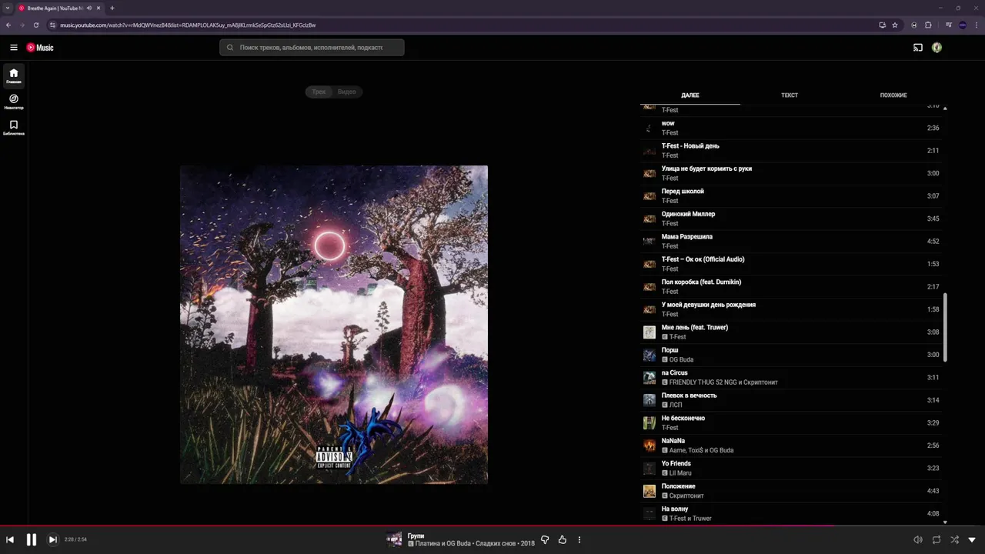Image resolution: width=985 pixels, height=554 pixels.
Task: Click the playback progress bar
Action: coord(492,526)
